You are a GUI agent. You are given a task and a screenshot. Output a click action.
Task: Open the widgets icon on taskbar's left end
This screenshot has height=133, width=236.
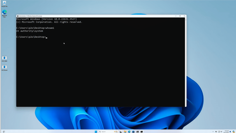coord(4,132)
